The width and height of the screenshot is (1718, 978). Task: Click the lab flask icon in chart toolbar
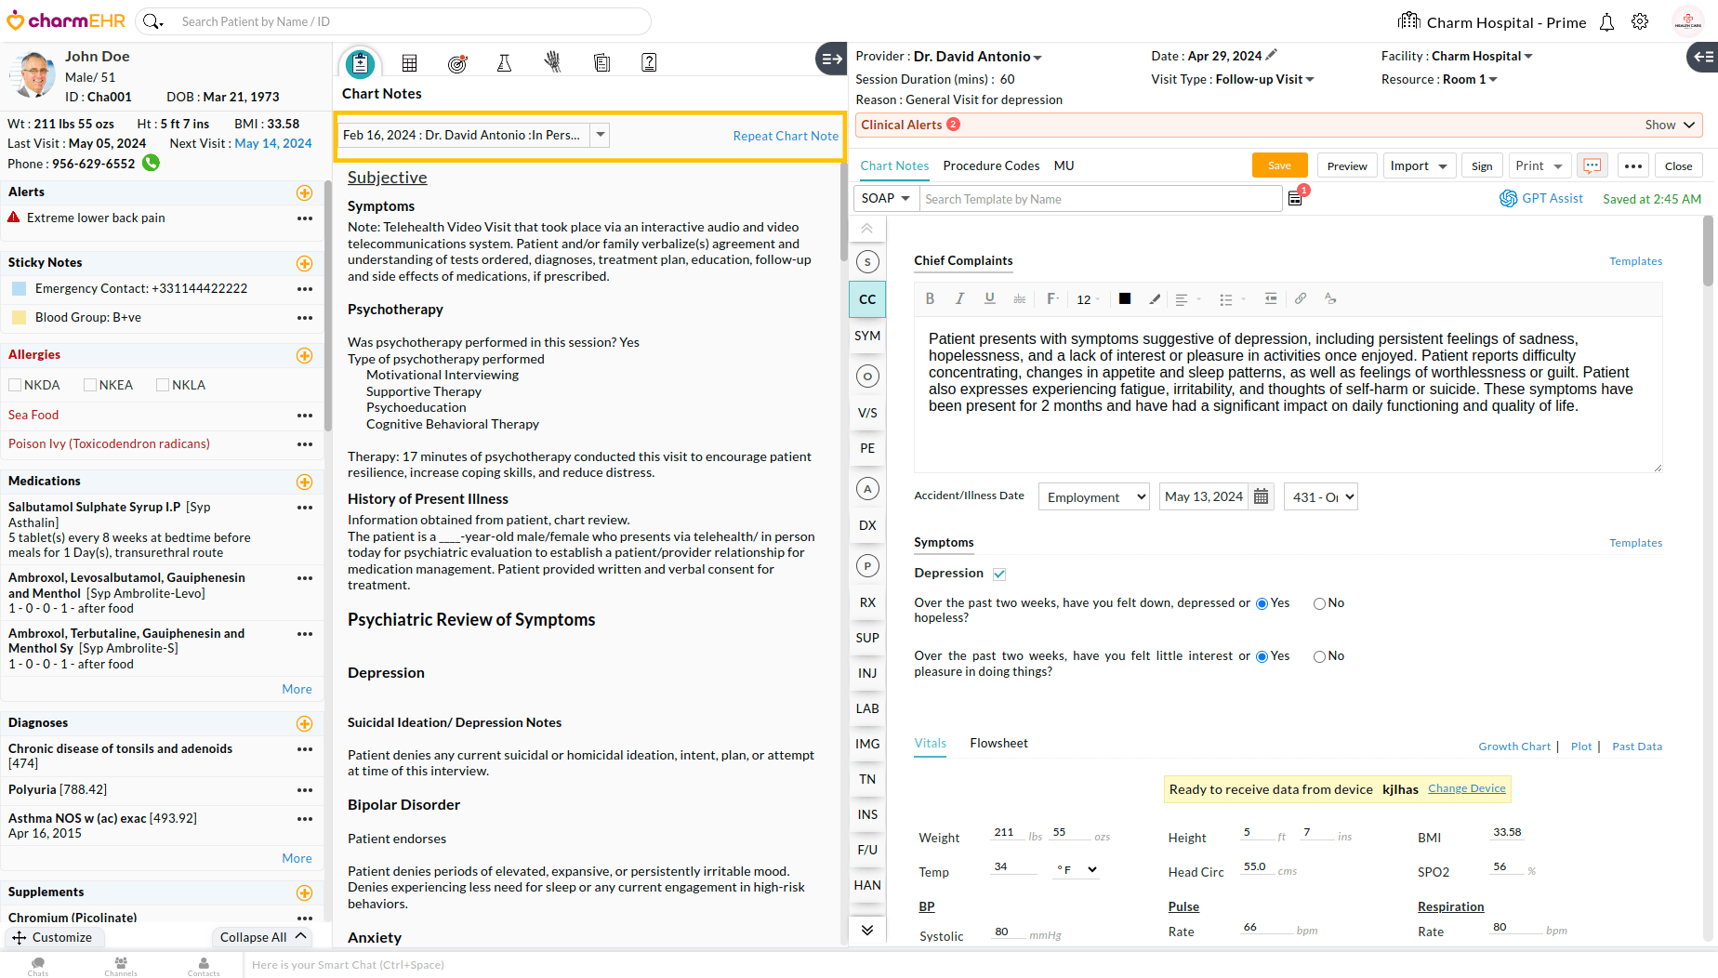coord(504,63)
